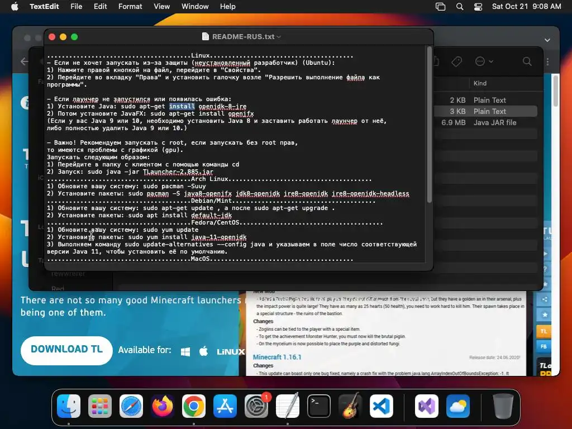This screenshot has height=429, width=572.
Task: Click the date and time in menu bar
Action: pos(526,7)
